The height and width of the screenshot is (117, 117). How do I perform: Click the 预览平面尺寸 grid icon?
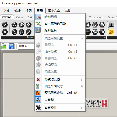38,86
